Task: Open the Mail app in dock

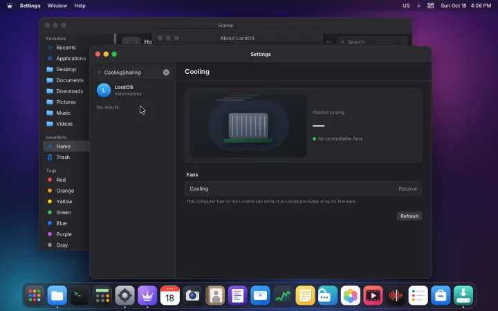Action: (x=260, y=296)
